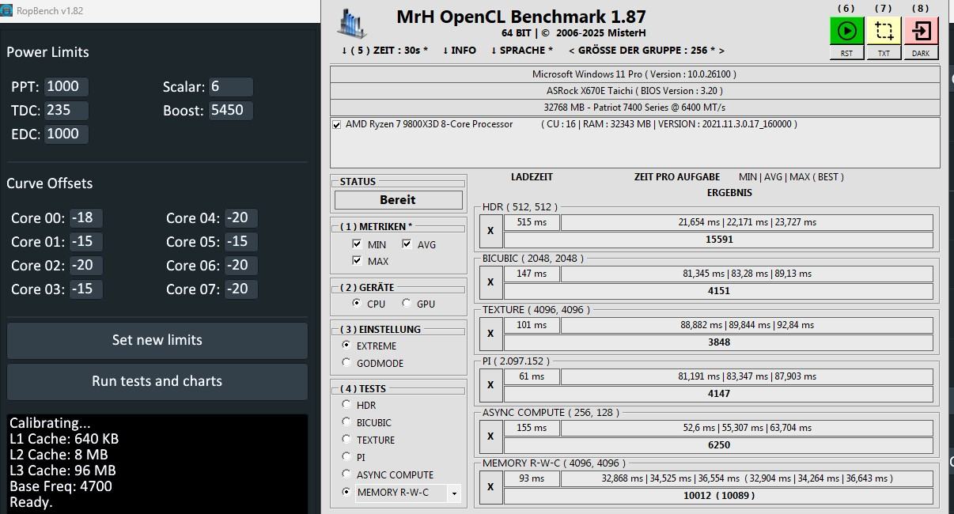Viewport: 954px width, 514px height.
Task: Click the X button of the PI result
Action: (490, 385)
